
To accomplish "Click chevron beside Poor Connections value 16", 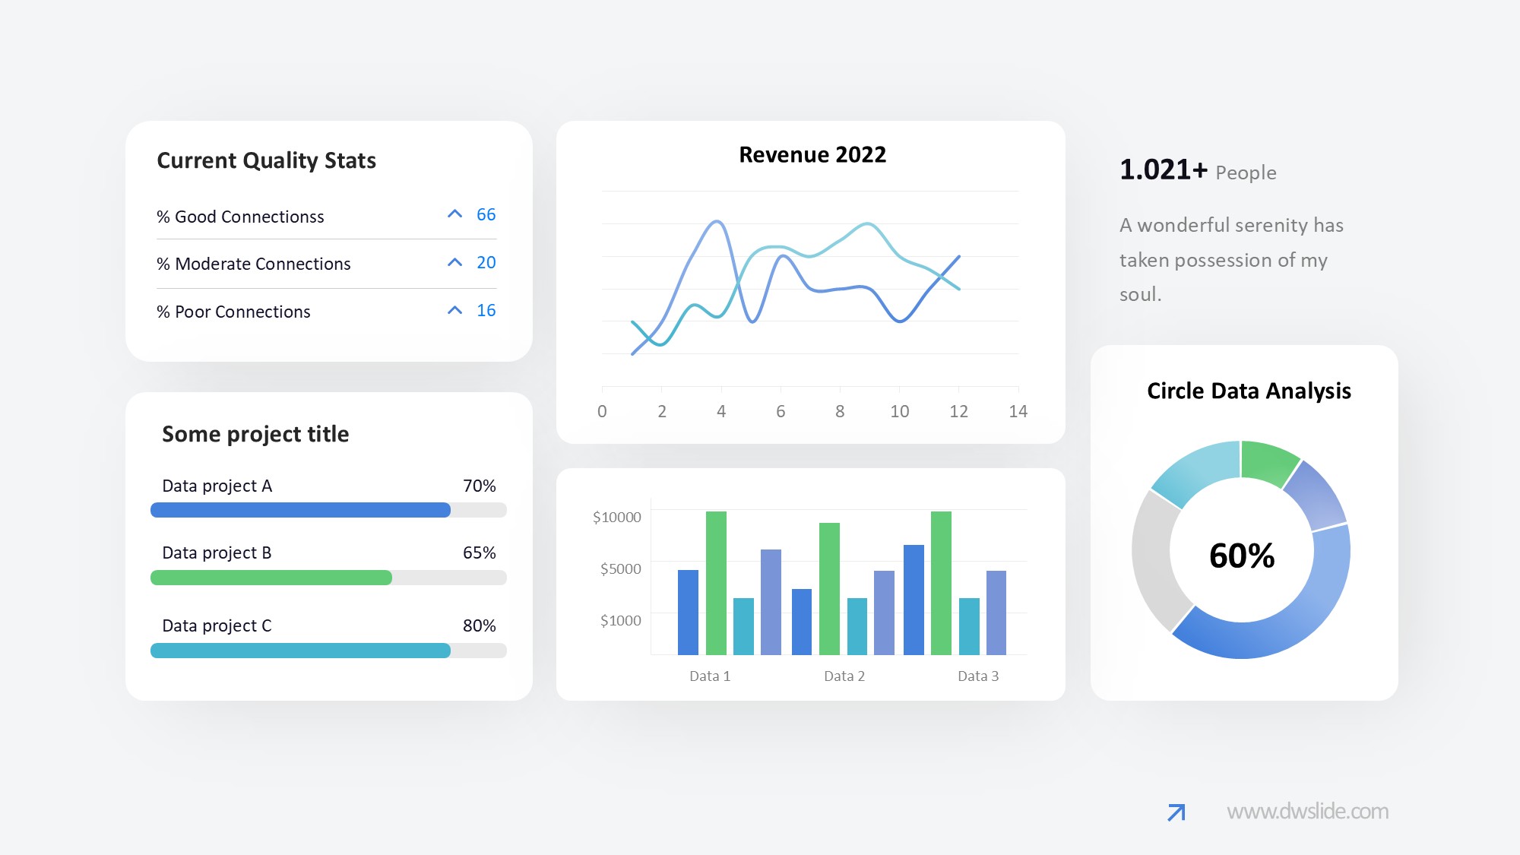I will point(454,310).
